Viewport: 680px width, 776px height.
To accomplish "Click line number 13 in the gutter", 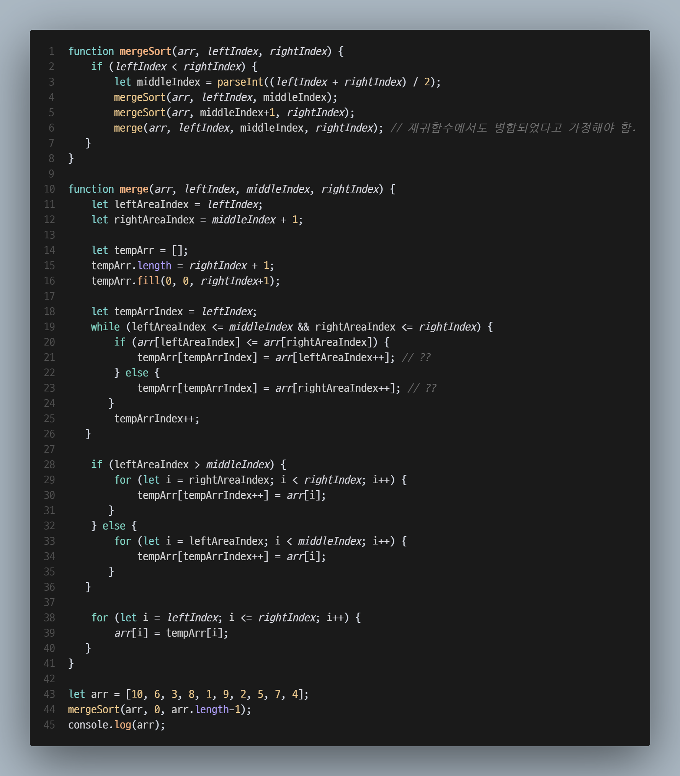I will [x=49, y=235].
